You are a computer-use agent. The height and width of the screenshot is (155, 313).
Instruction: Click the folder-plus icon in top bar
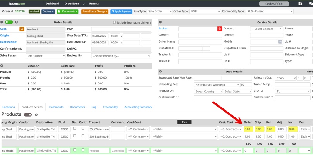pos(300,3)
